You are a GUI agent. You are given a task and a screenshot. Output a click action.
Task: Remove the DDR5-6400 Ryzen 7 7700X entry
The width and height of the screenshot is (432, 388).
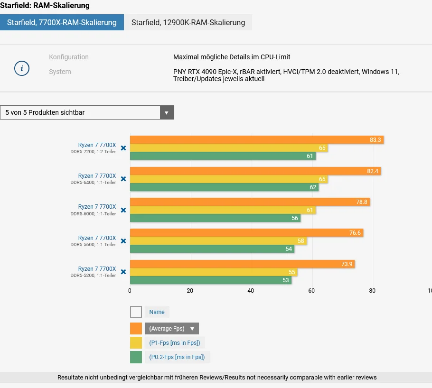(123, 179)
